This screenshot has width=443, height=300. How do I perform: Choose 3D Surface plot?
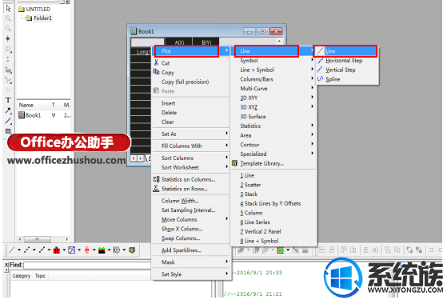click(x=273, y=117)
